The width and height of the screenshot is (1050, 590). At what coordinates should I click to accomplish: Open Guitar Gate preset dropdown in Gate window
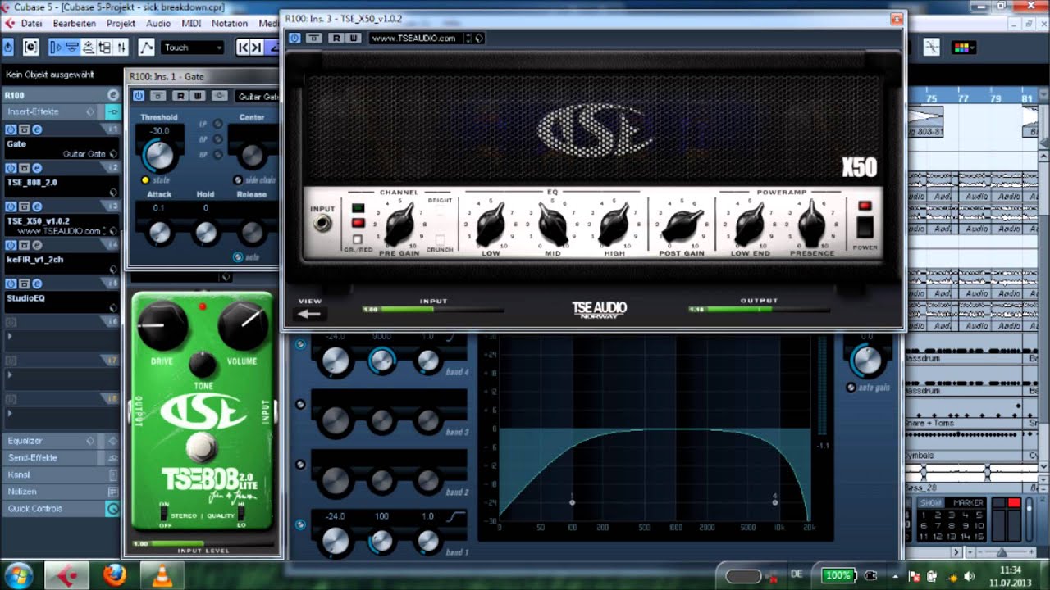pyautogui.click(x=258, y=96)
